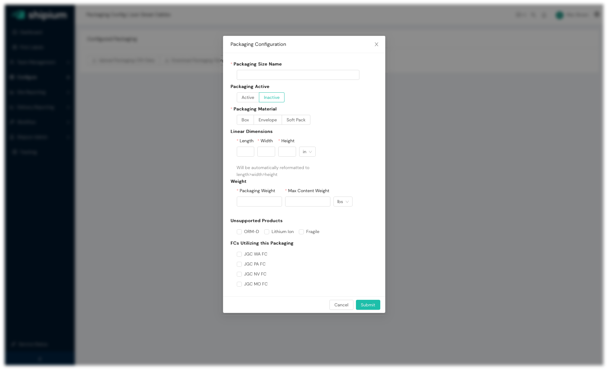The height and width of the screenshot is (370, 608).
Task: Check the Lithium Ion checkbox
Action: [x=267, y=232]
